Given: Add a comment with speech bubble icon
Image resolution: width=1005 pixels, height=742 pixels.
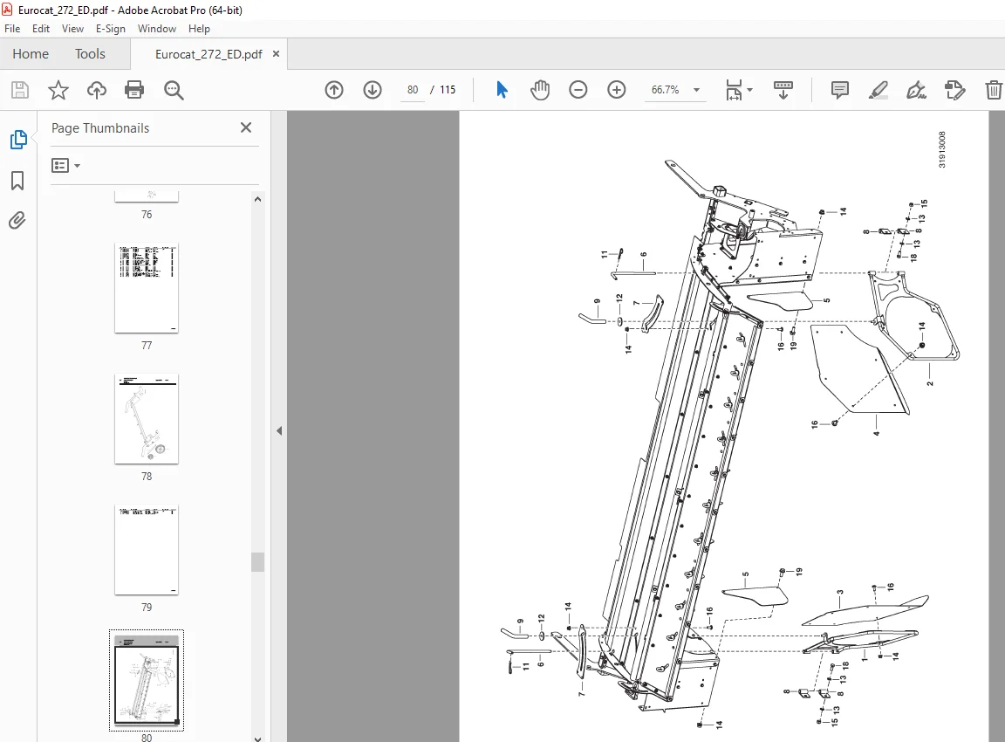Looking at the screenshot, I should click(839, 90).
